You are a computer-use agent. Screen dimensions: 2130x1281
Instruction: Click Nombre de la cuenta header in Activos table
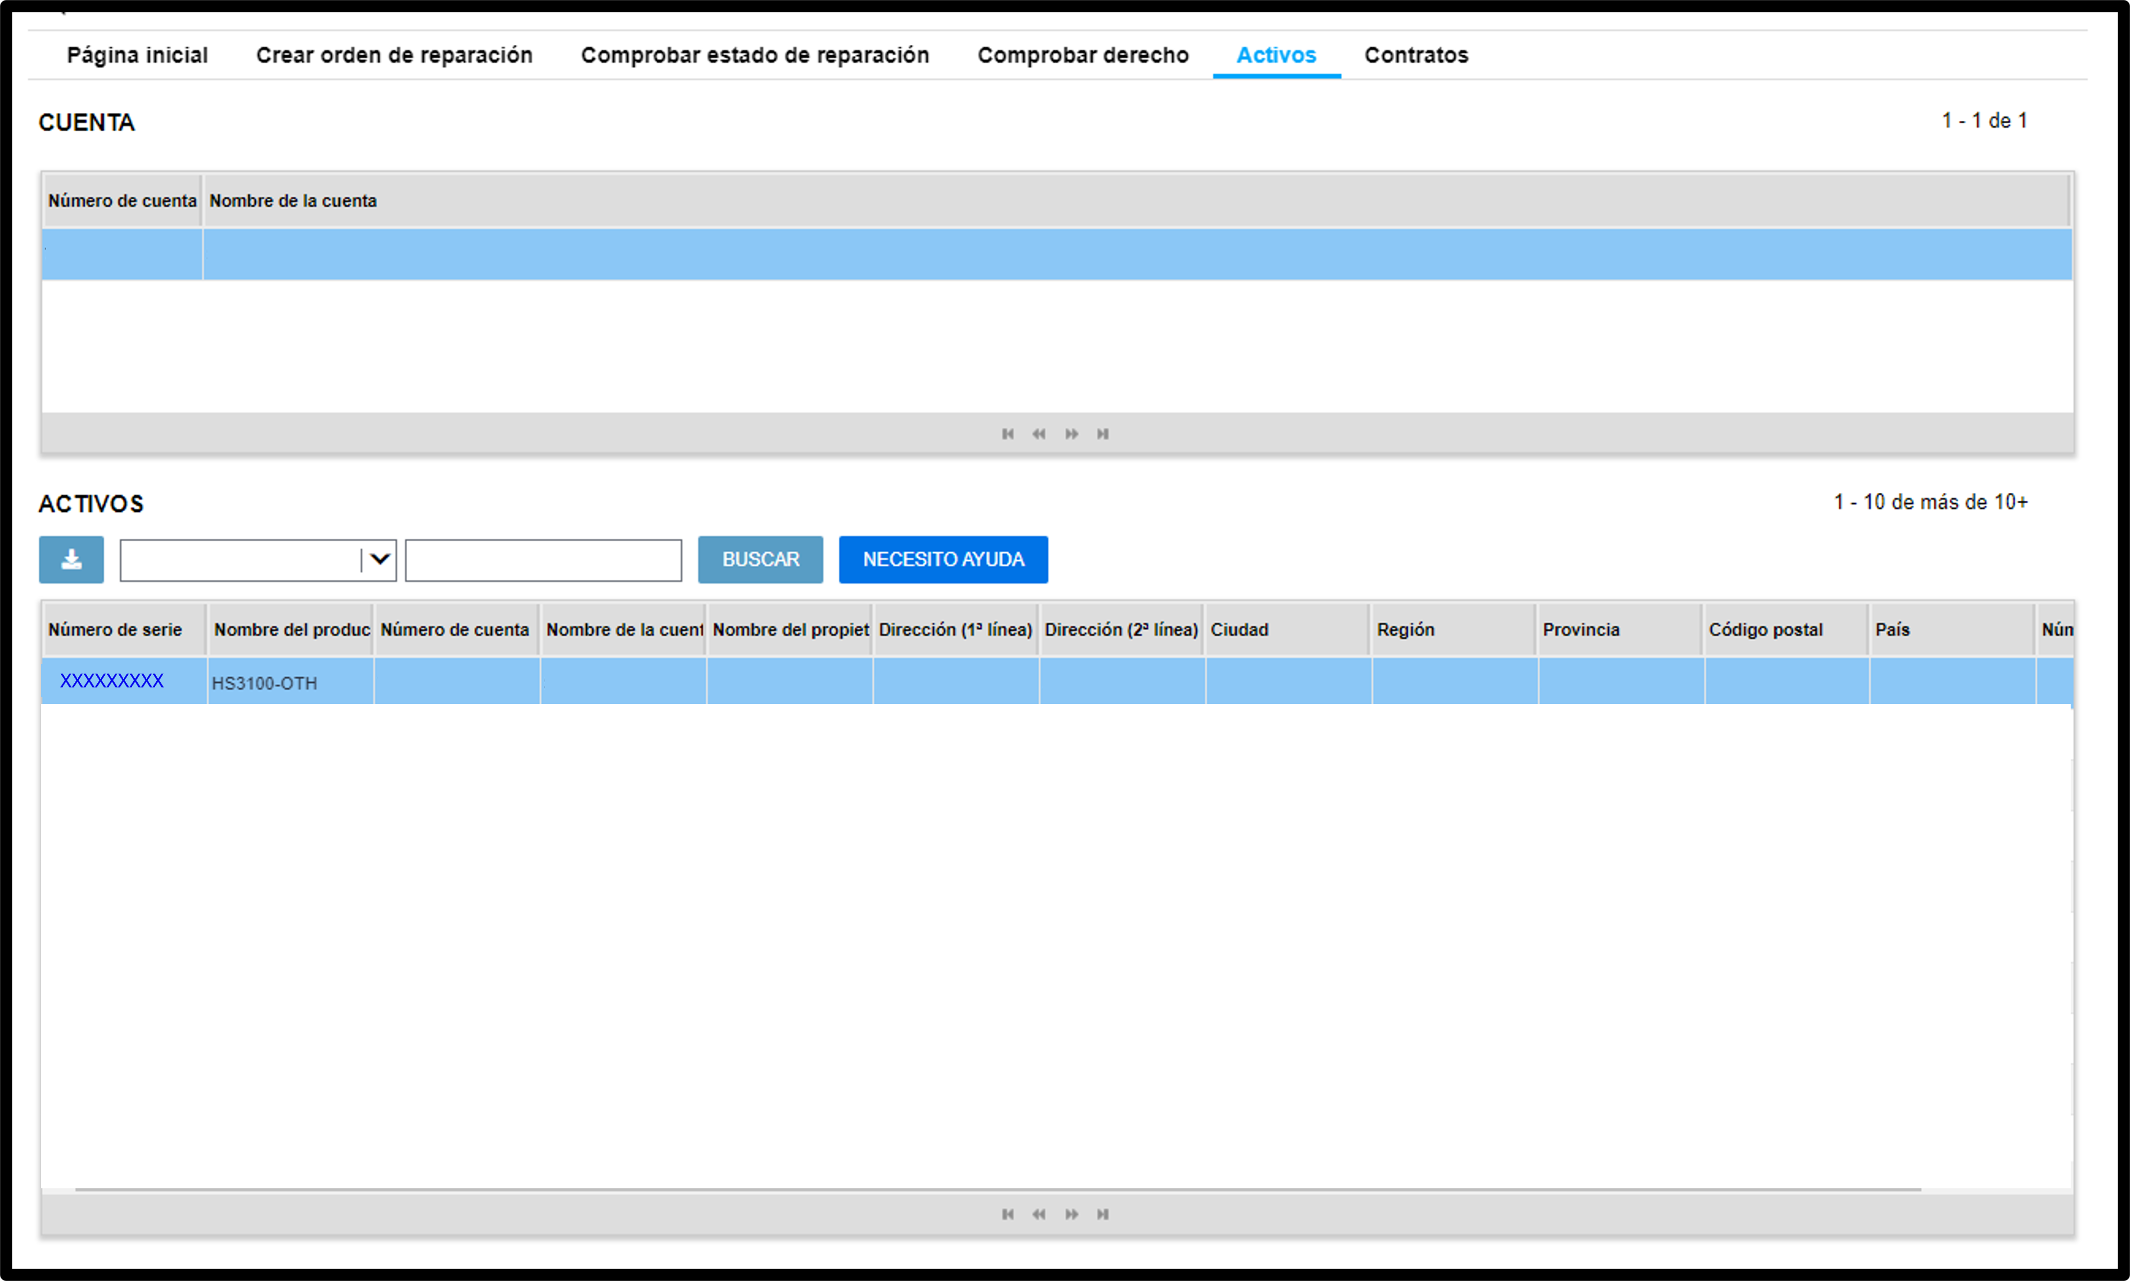coord(623,629)
